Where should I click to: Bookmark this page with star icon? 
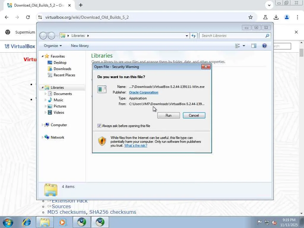pos(251,17)
